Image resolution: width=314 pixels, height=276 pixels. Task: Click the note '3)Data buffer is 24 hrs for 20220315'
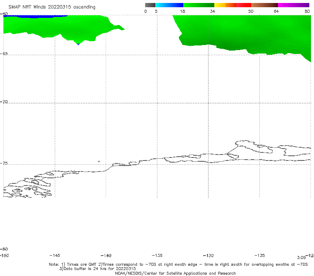(x=98, y=269)
